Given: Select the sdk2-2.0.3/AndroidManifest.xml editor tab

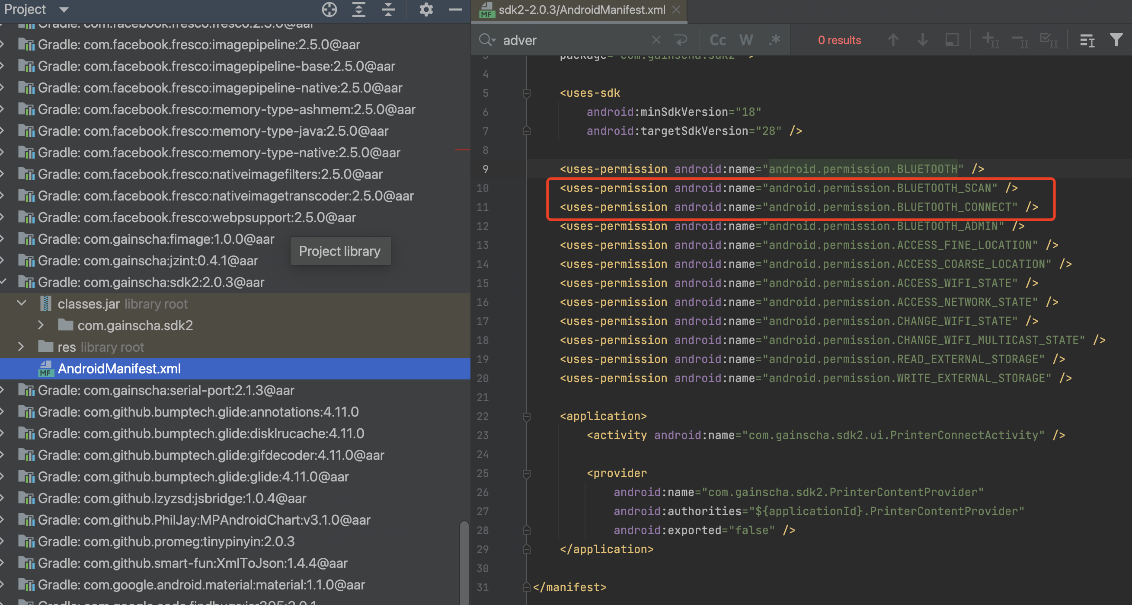Looking at the screenshot, I should point(581,10).
